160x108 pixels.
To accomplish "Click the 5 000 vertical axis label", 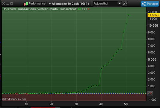I will click(152, 59).
